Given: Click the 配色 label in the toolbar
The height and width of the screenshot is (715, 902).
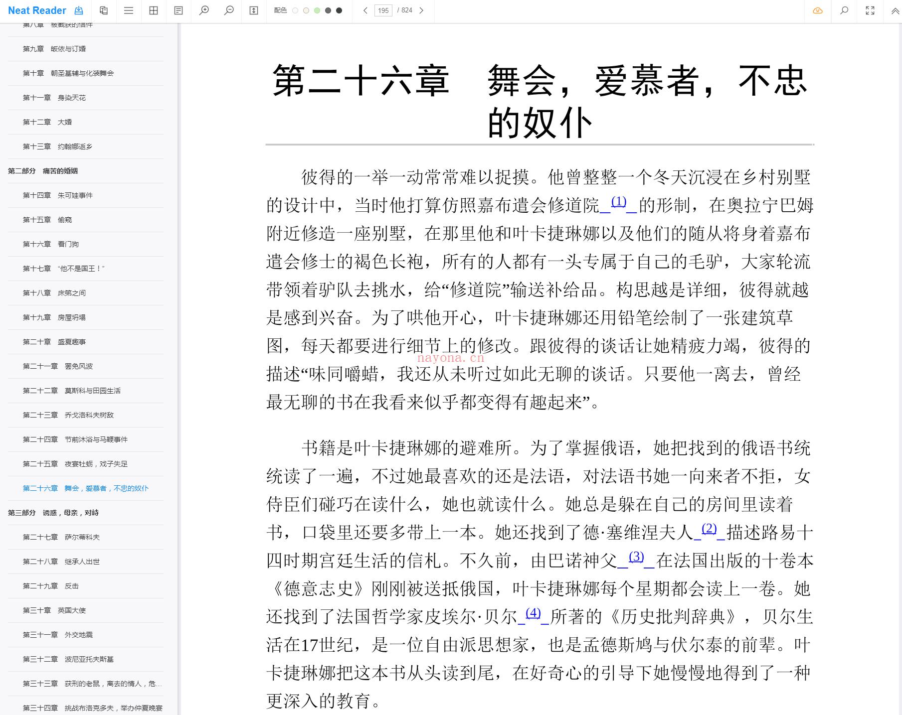Looking at the screenshot, I should pyautogui.click(x=280, y=10).
